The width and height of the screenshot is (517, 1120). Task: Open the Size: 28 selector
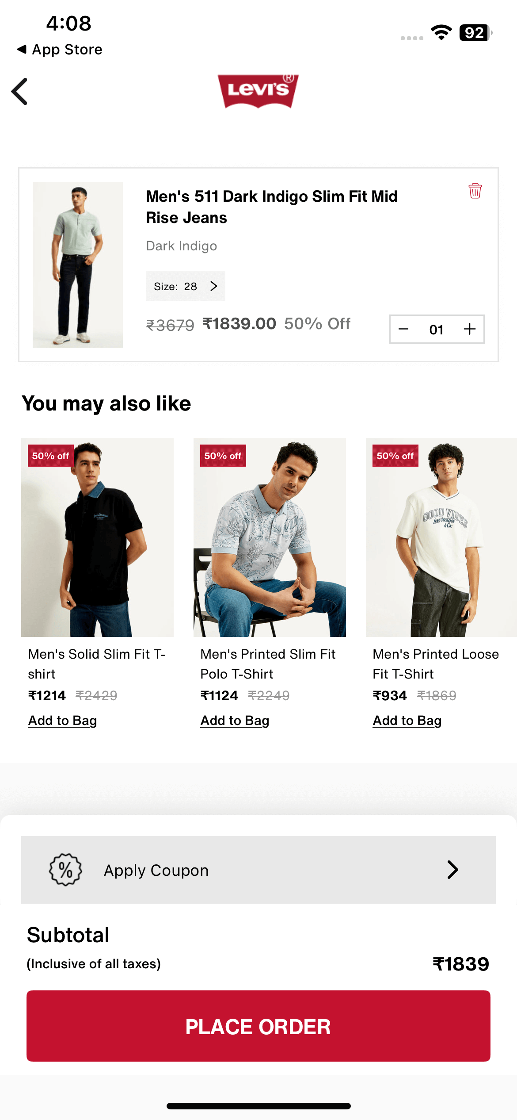[186, 286]
